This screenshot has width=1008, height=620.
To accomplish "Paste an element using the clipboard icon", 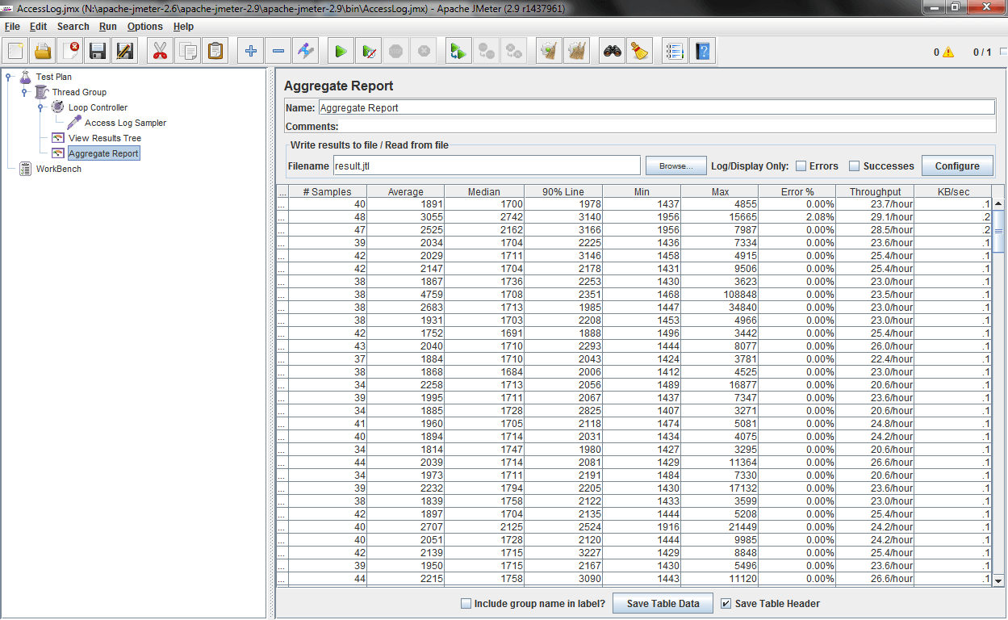I will click(x=215, y=50).
